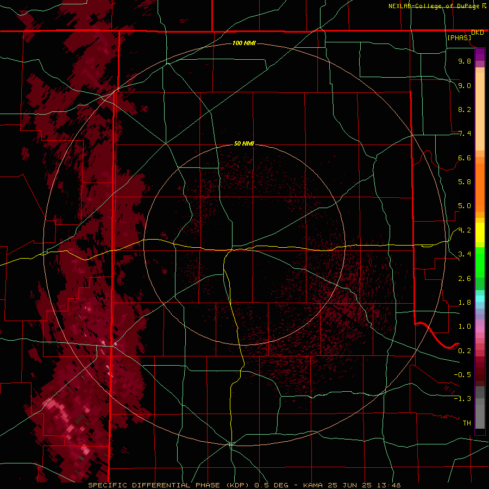489x489 pixels.
Task: Click the 6.6 value on the scale
Action: pyautogui.click(x=465, y=158)
